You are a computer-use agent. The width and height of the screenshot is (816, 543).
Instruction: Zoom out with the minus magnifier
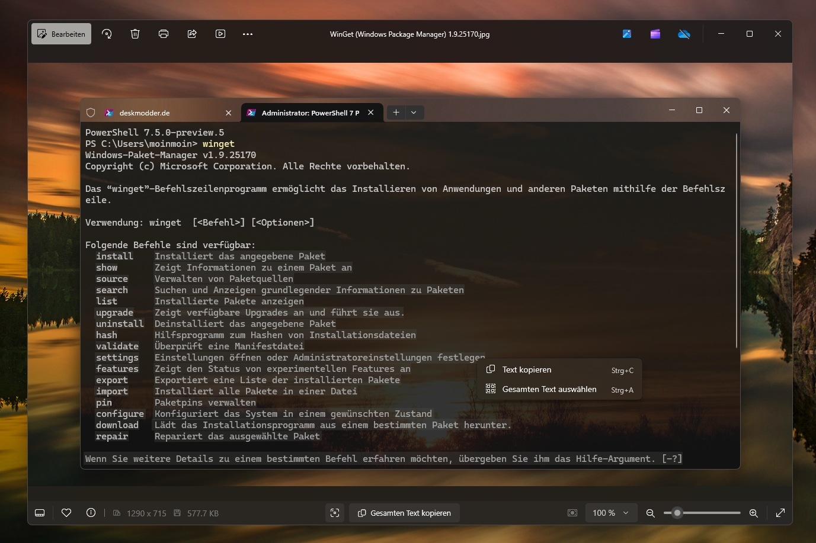pyautogui.click(x=650, y=513)
